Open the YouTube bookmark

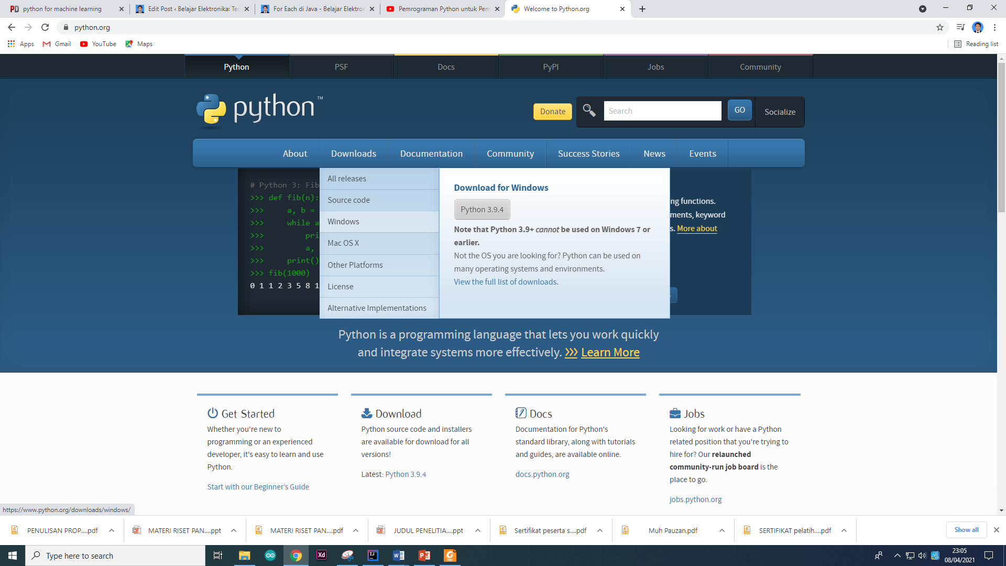[x=98, y=44]
